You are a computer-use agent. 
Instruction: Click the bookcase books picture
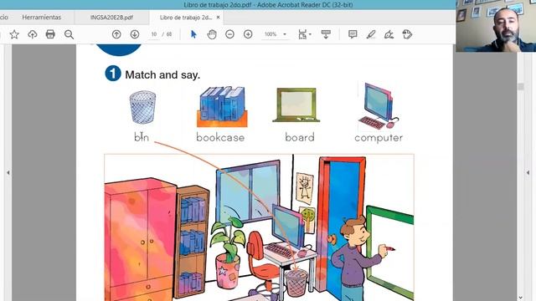click(x=222, y=106)
